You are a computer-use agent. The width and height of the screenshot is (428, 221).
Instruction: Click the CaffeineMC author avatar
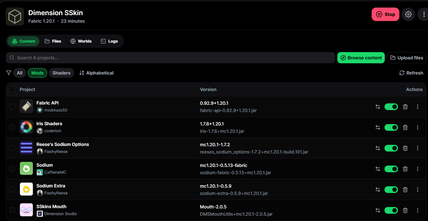click(40, 172)
